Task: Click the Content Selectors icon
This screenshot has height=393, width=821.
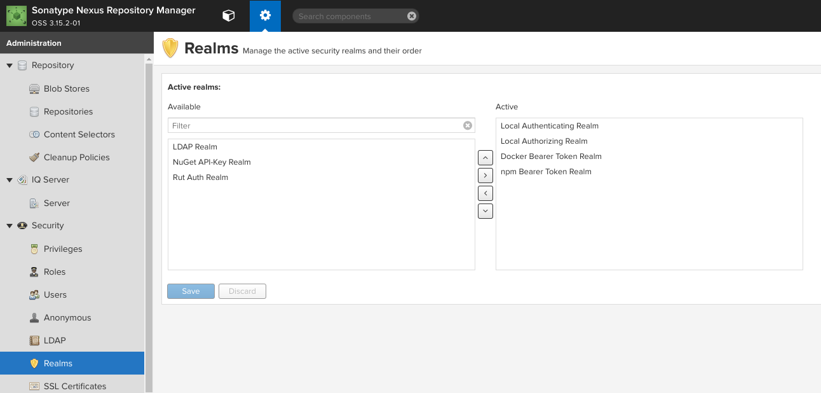Action: tap(34, 135)
